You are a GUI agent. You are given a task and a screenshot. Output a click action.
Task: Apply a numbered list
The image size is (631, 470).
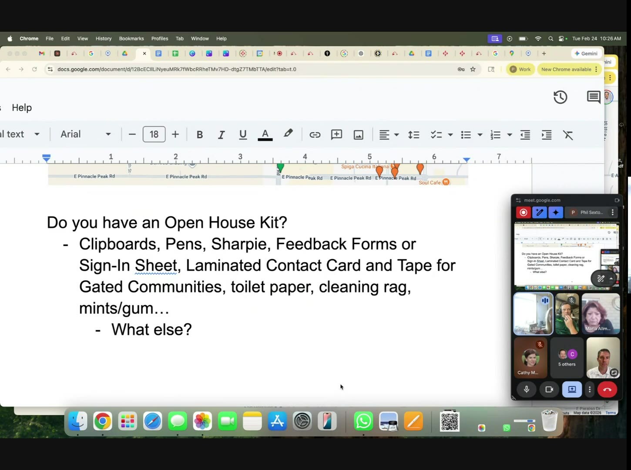(x=495, y=135)
